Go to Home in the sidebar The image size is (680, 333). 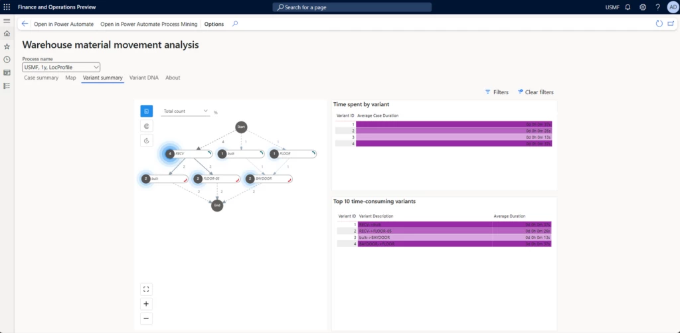point(7,33)
